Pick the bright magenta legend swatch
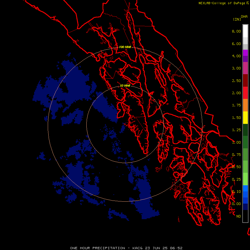The width and height of the screenshot is (250, 250). tap(245, 53)
